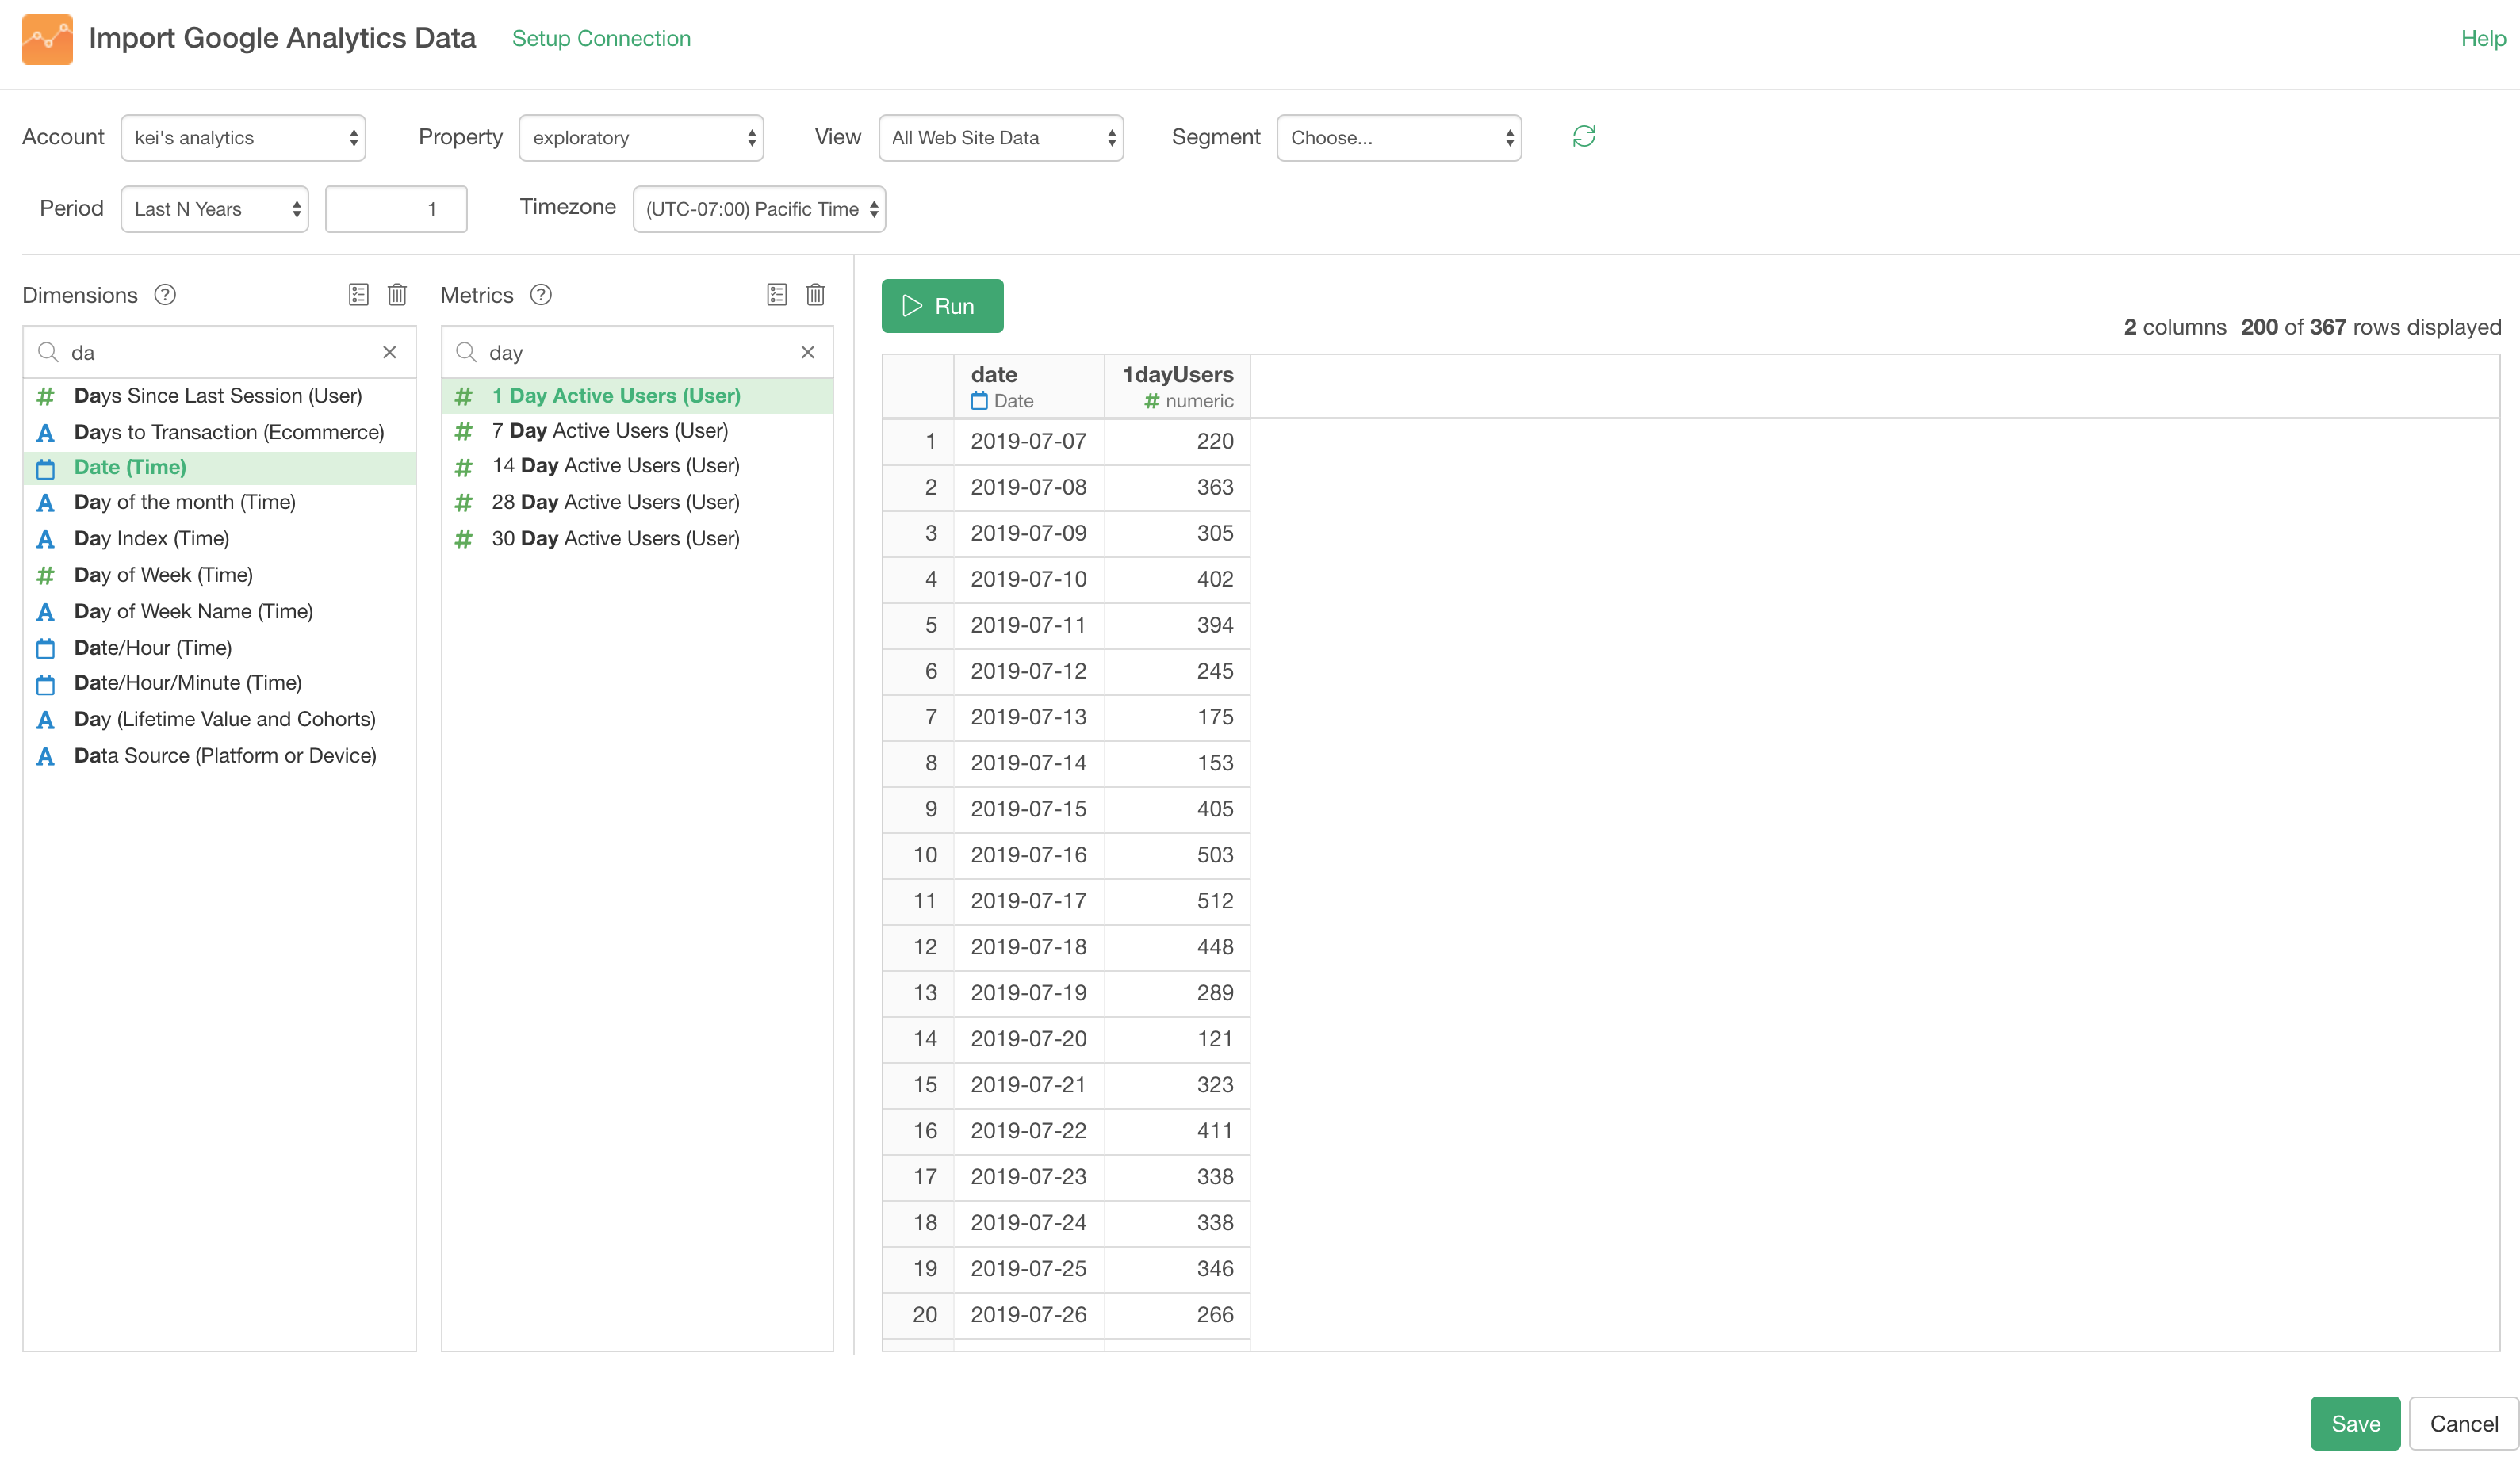This screenshot has width=2520, height=1468.
Task: Click the Google Analytics app logo icon
Action: pyautogui.click(x=47, y=39)
